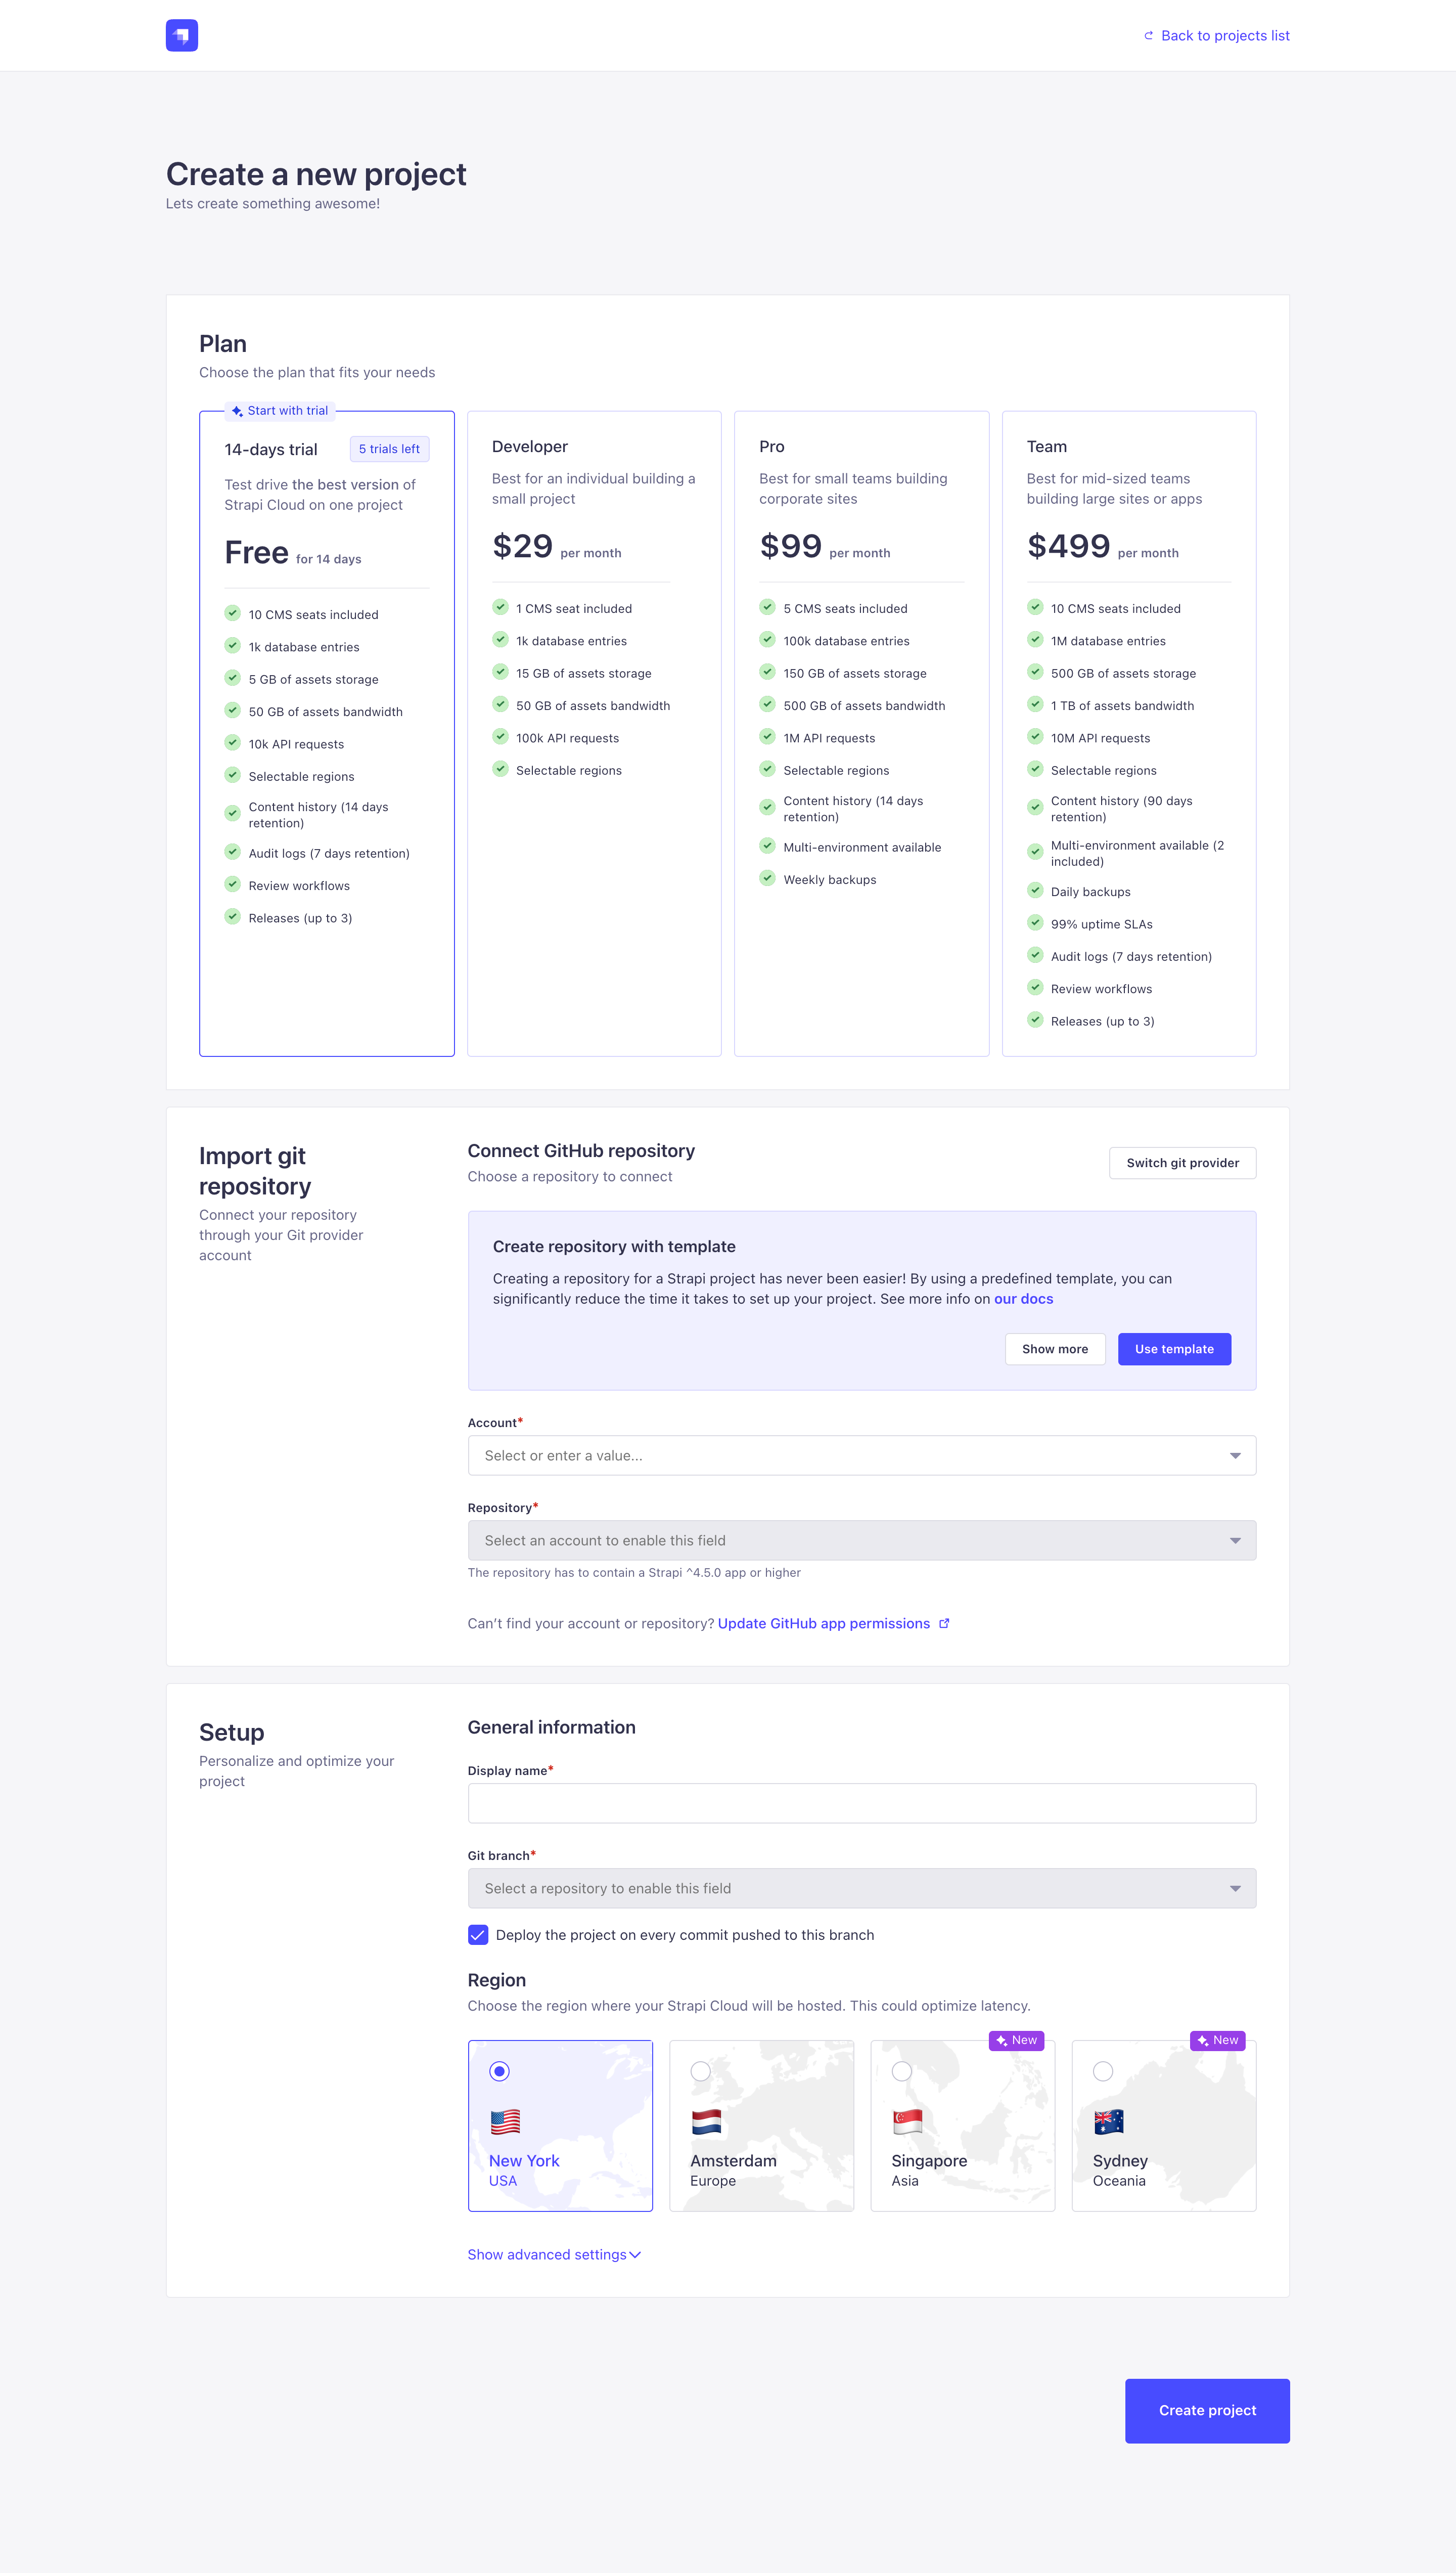Expand Show advanced settings

[554, 2255]
